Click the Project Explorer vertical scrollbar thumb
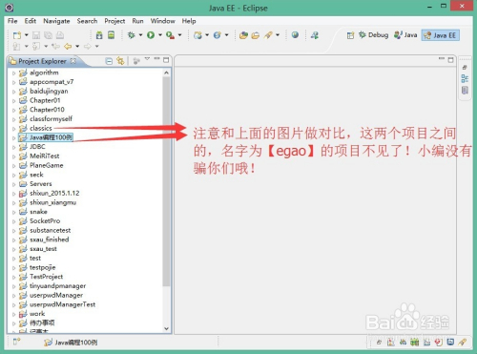 166,181
